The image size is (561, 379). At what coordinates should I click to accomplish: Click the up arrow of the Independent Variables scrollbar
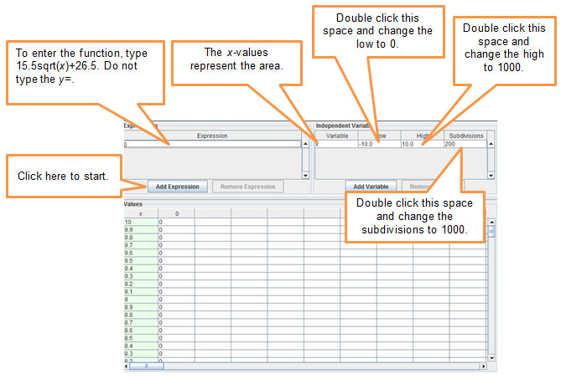point(491,144)
